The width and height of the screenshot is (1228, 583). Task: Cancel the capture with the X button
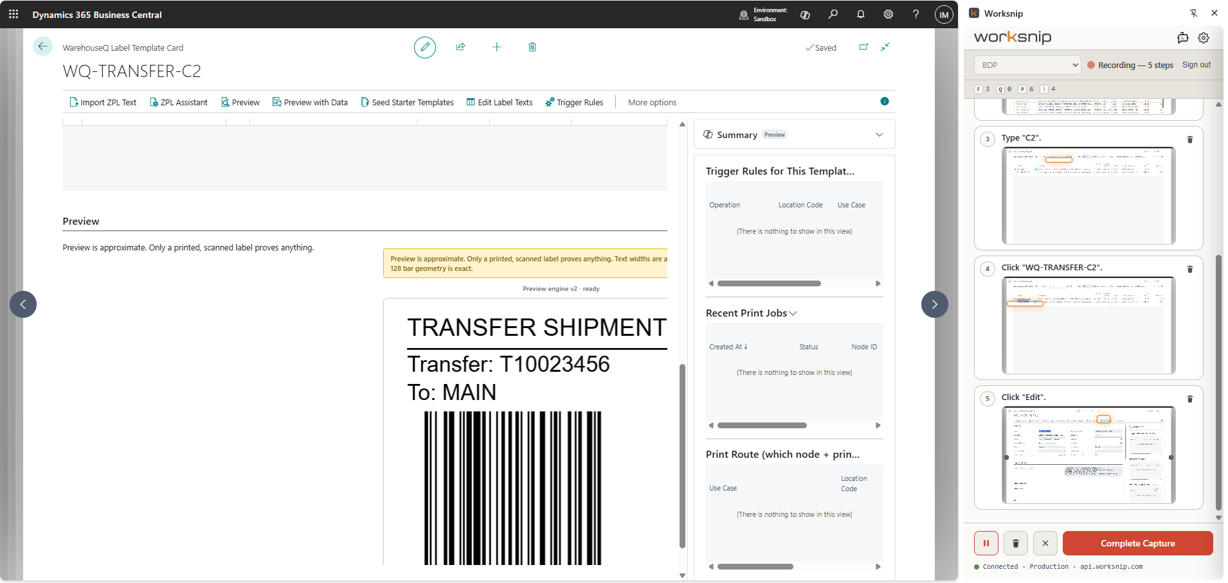click(x=1045, y=543)
